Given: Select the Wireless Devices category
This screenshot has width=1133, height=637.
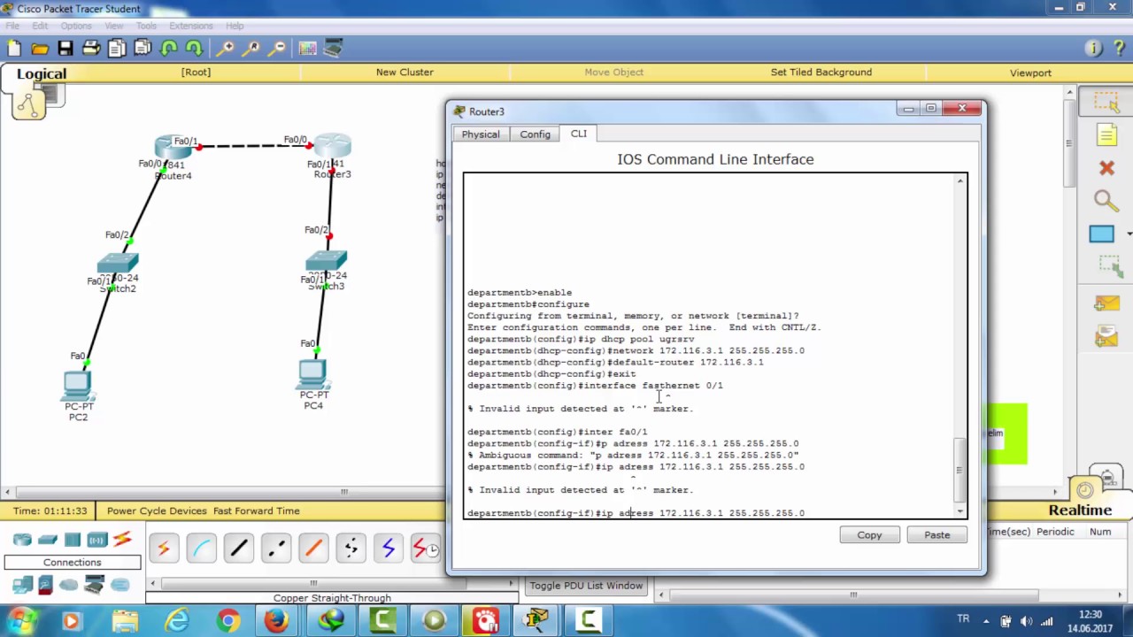Looking at the screenshot, I should pos(96,540).
